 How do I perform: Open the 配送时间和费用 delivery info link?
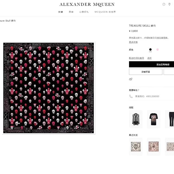pyautogui.click(x=136, y=58)
